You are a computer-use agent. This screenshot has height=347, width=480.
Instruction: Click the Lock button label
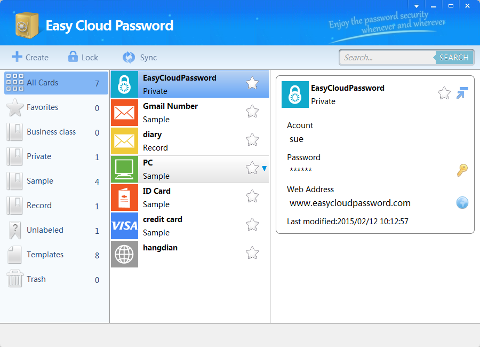click(90, 58)
